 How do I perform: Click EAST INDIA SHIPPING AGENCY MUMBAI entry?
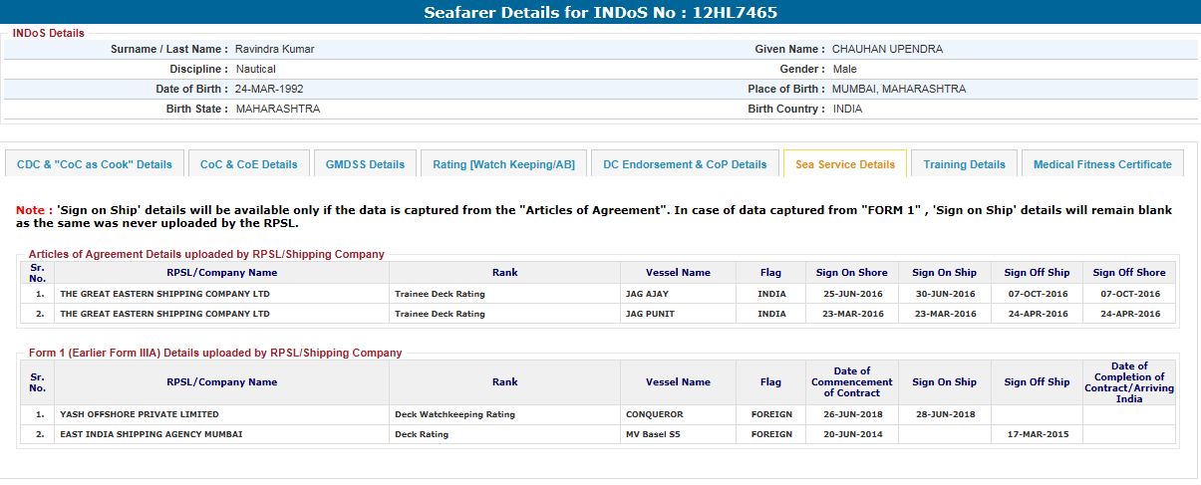151,434
